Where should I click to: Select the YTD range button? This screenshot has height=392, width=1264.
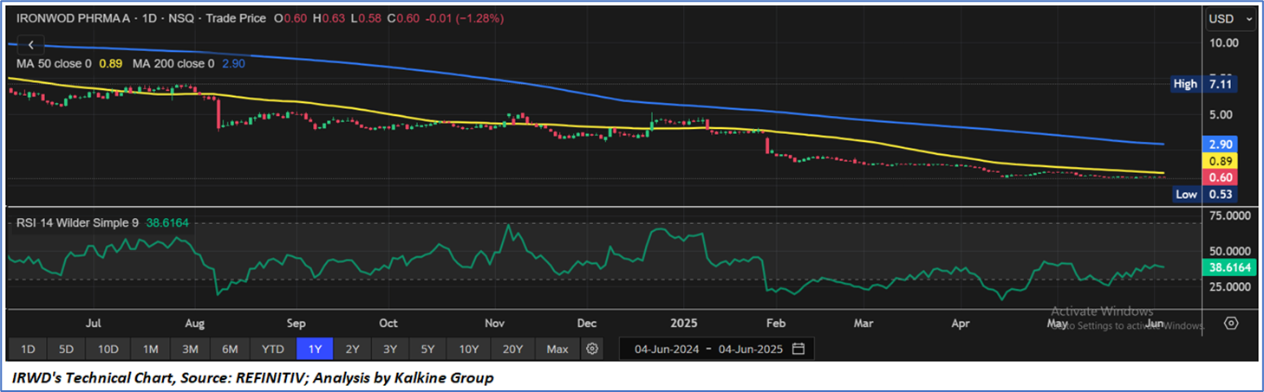click(270, 350)
